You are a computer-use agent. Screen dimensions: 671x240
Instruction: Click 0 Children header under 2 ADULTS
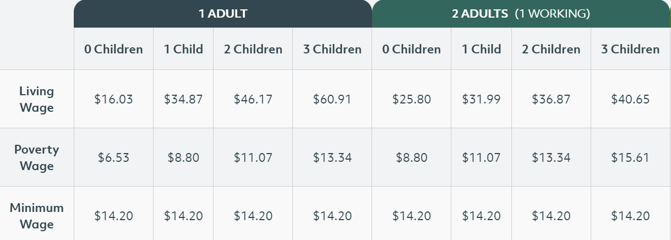coord(412,49)
